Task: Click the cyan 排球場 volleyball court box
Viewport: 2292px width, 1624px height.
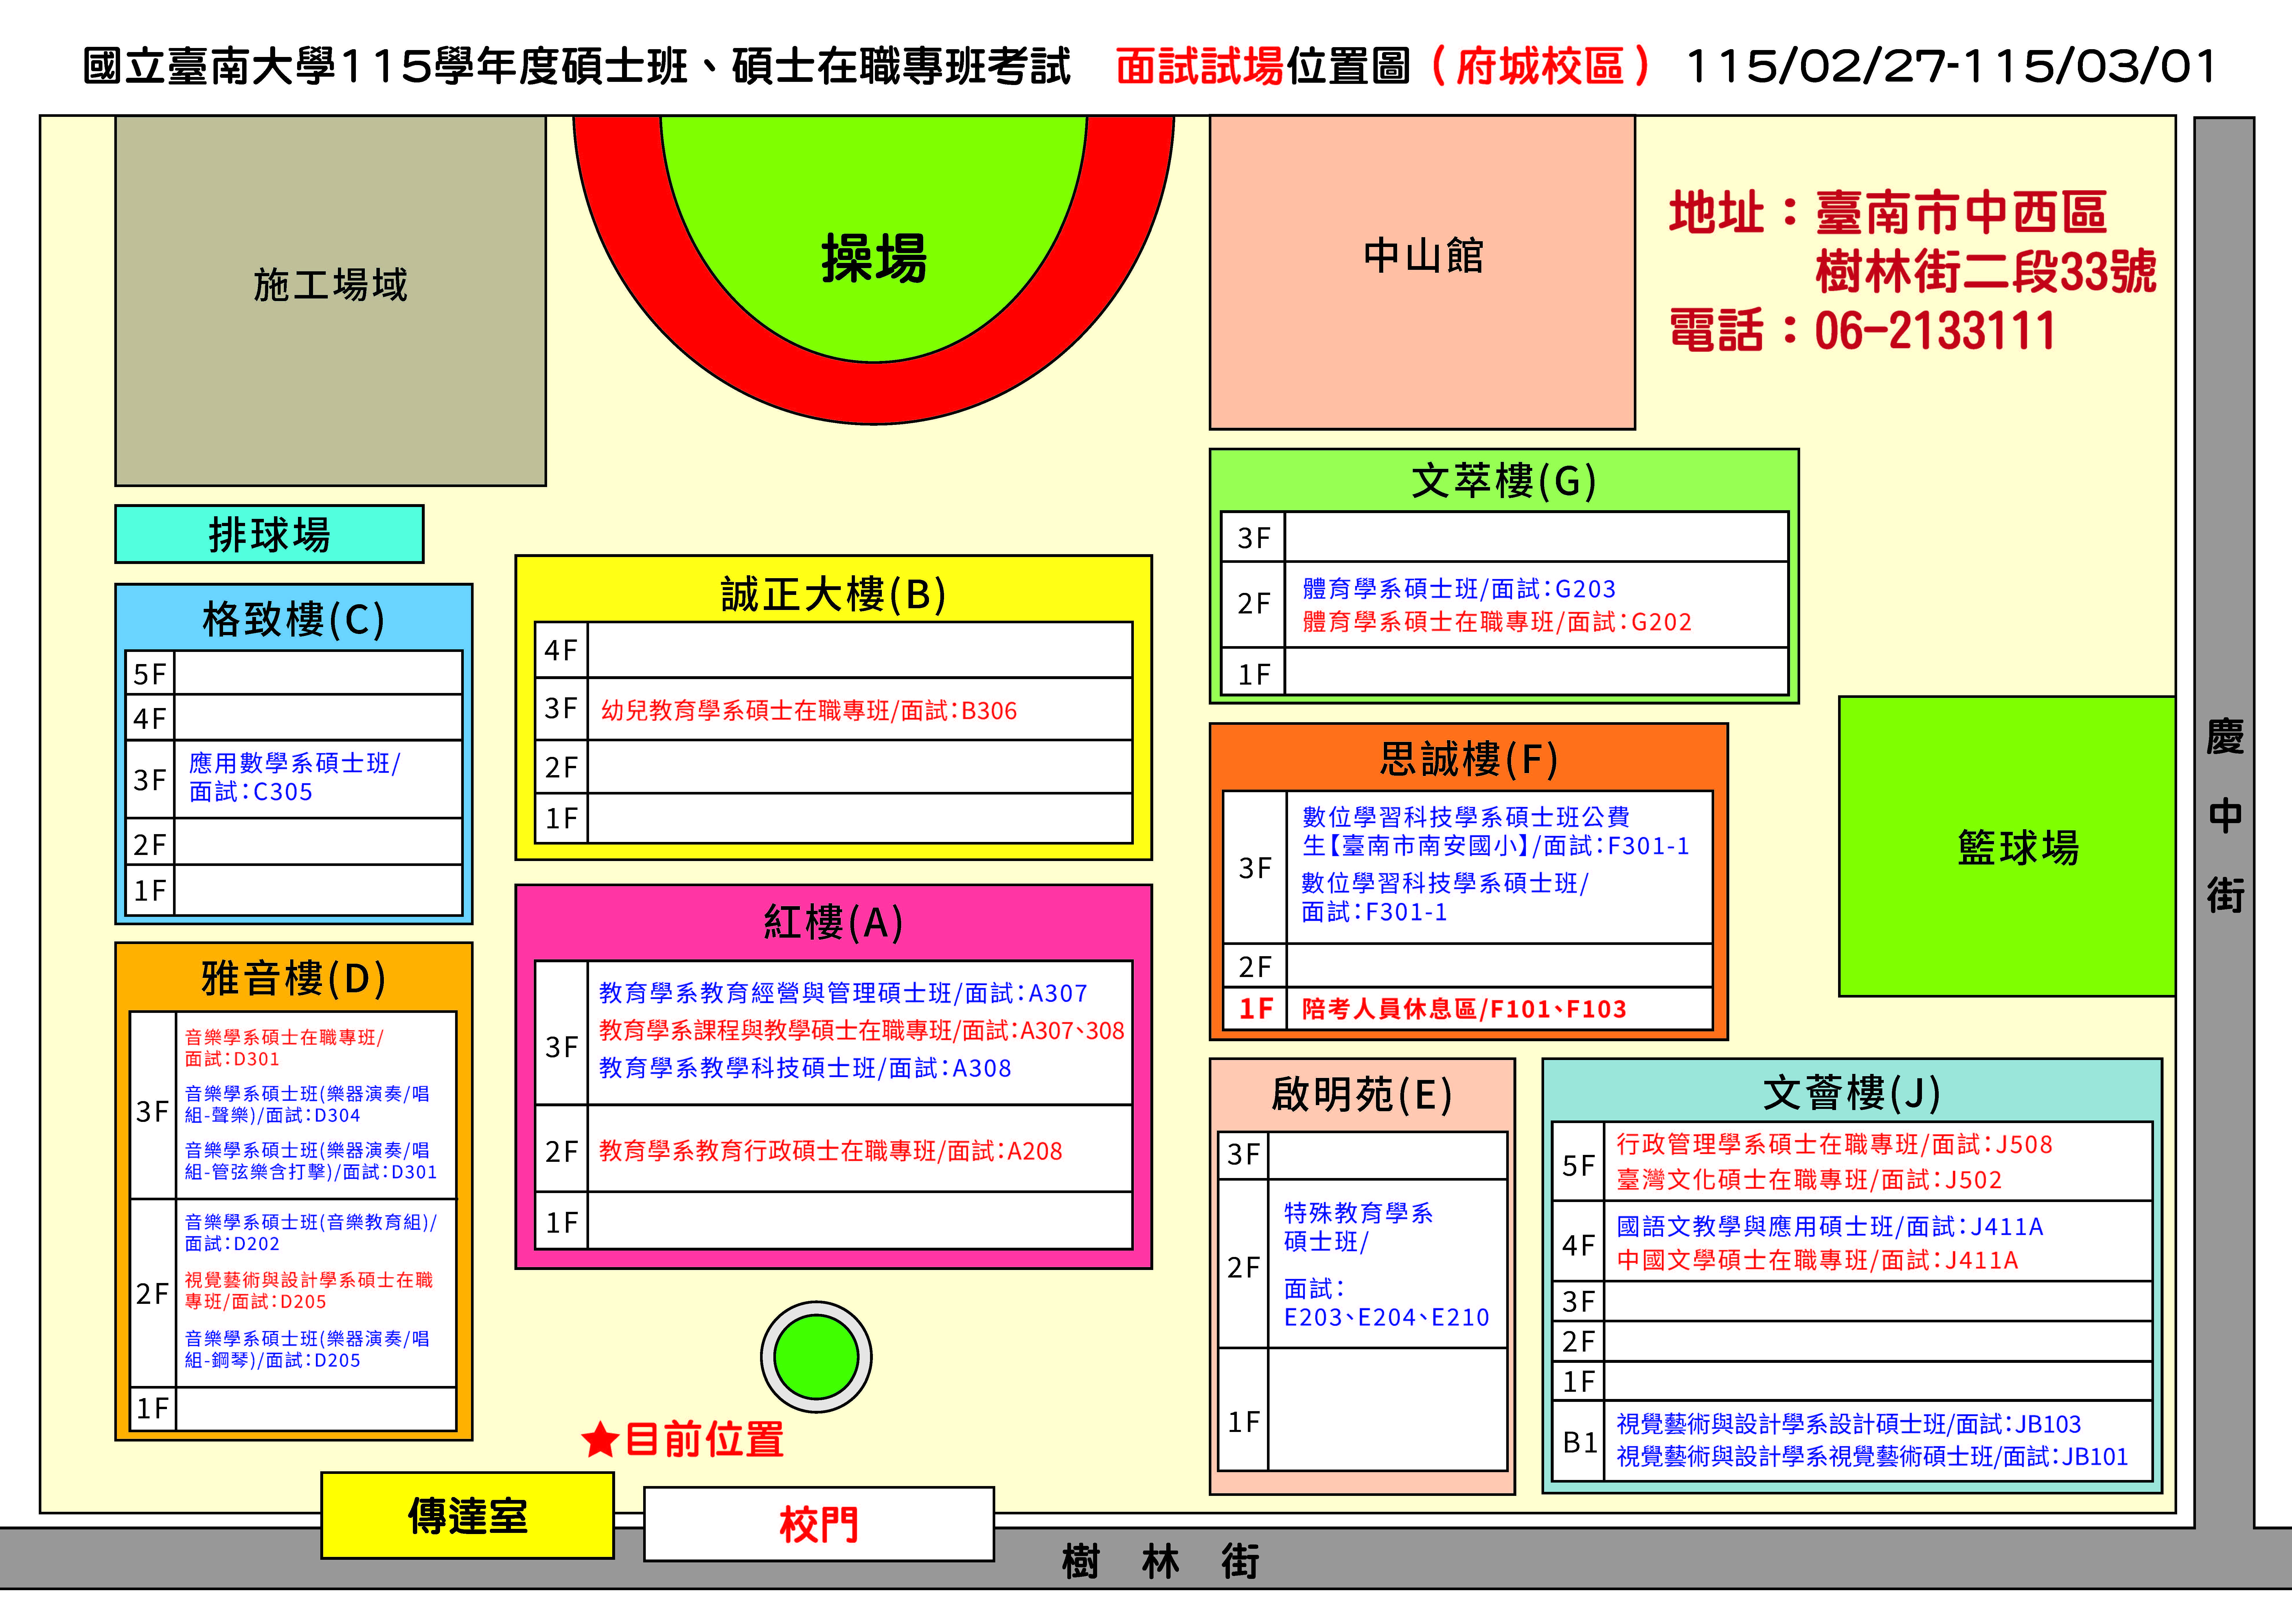Action: 269,534
